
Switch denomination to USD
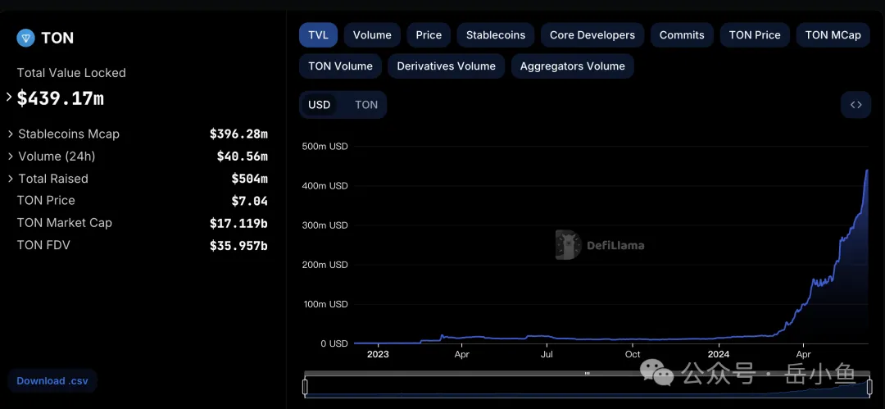tap(319, 105)
